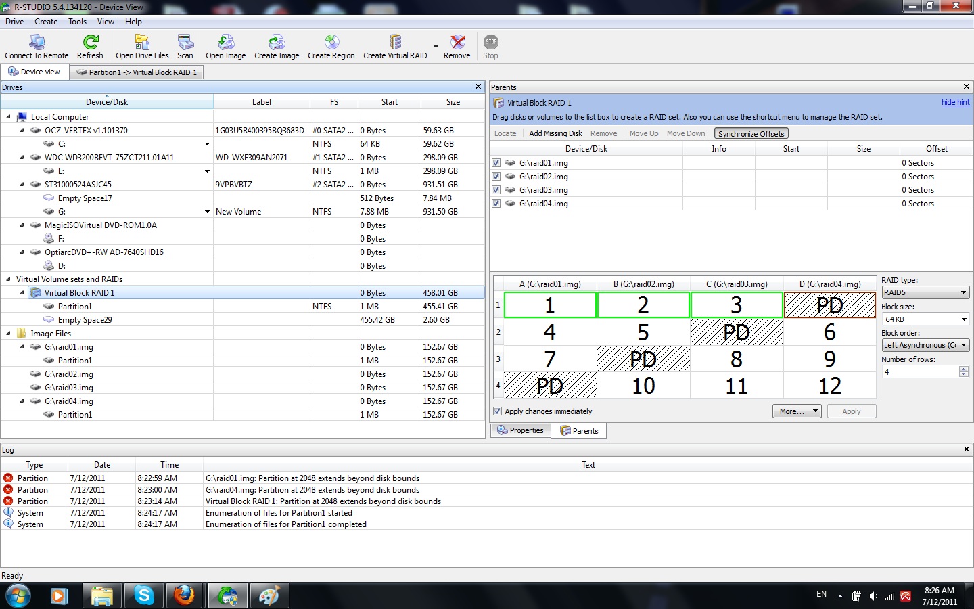Image resolution: width=974 pixels, height=609 pixels.
Task: Open the Create menu
Action: click(46, 22)
